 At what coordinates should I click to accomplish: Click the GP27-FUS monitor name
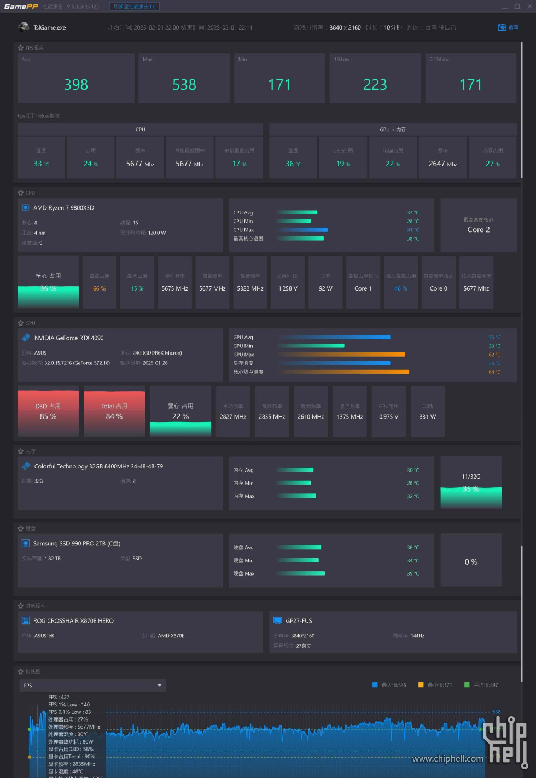click(x=299, y=621)
